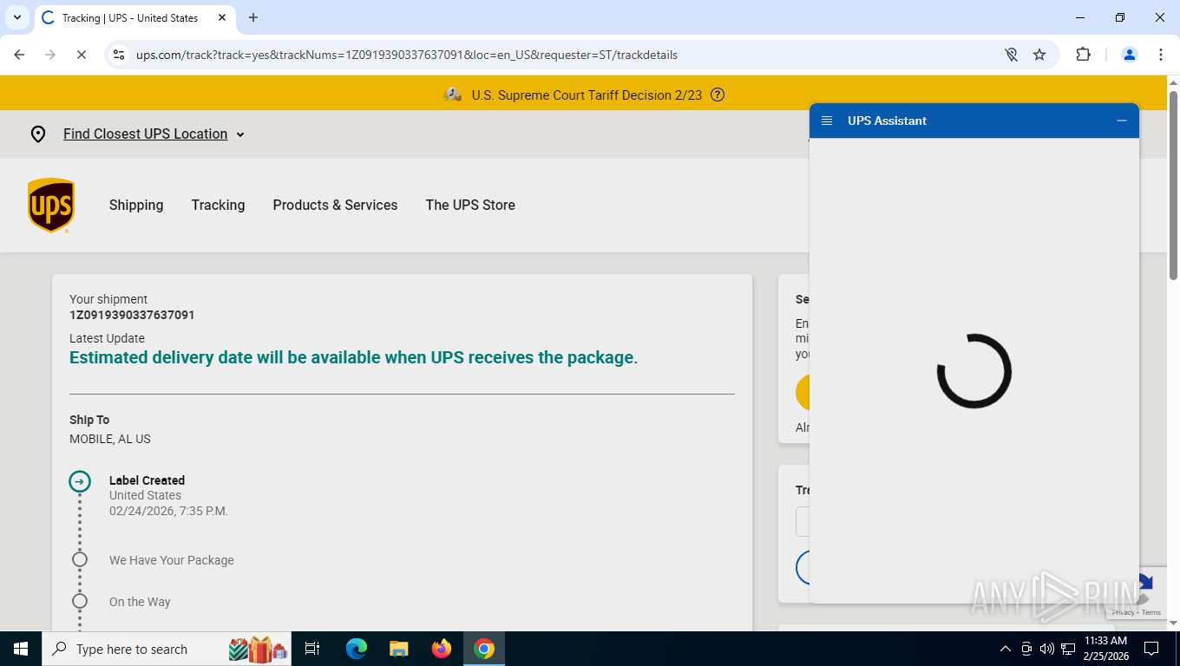Select the Tracking | UPS browser tab
Image resolution: width=1180 pixels, height=666 pixels.
134,17
